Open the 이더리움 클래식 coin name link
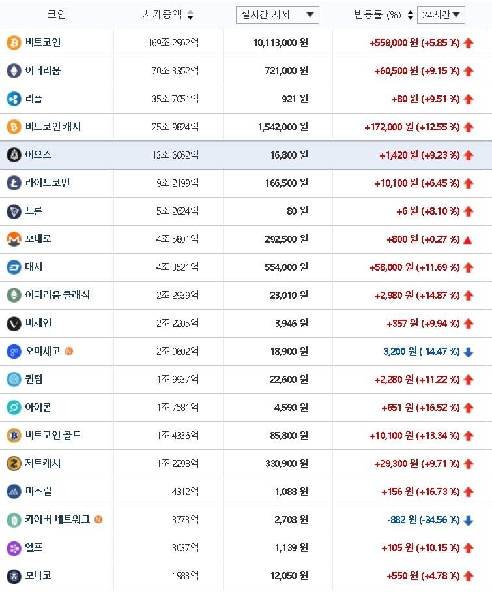The width and height of the screenshot is (492, 593). click(57, 295)
